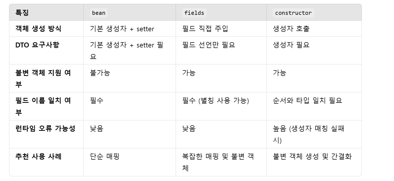Click the '필수 (별칭 사용 가능)' cell
Viewport: 394px width, 181px height.
pos(215,101)
